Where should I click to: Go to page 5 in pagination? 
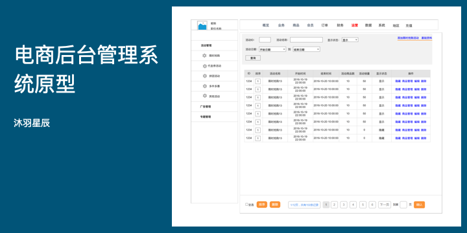(x=363, y=205)
